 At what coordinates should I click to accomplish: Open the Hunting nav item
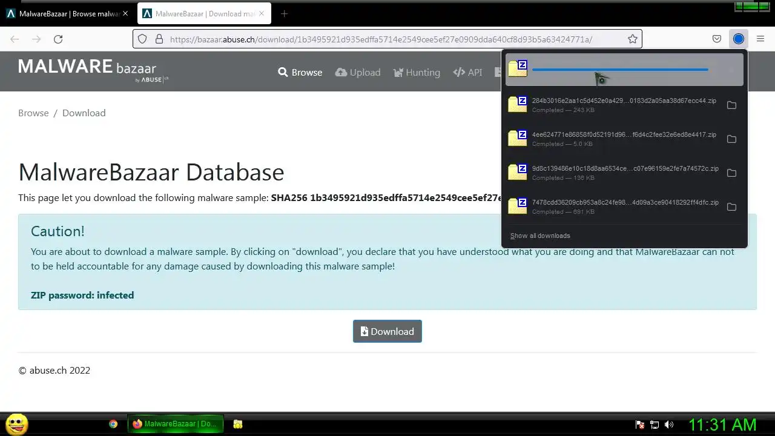(x=417, y=72)
